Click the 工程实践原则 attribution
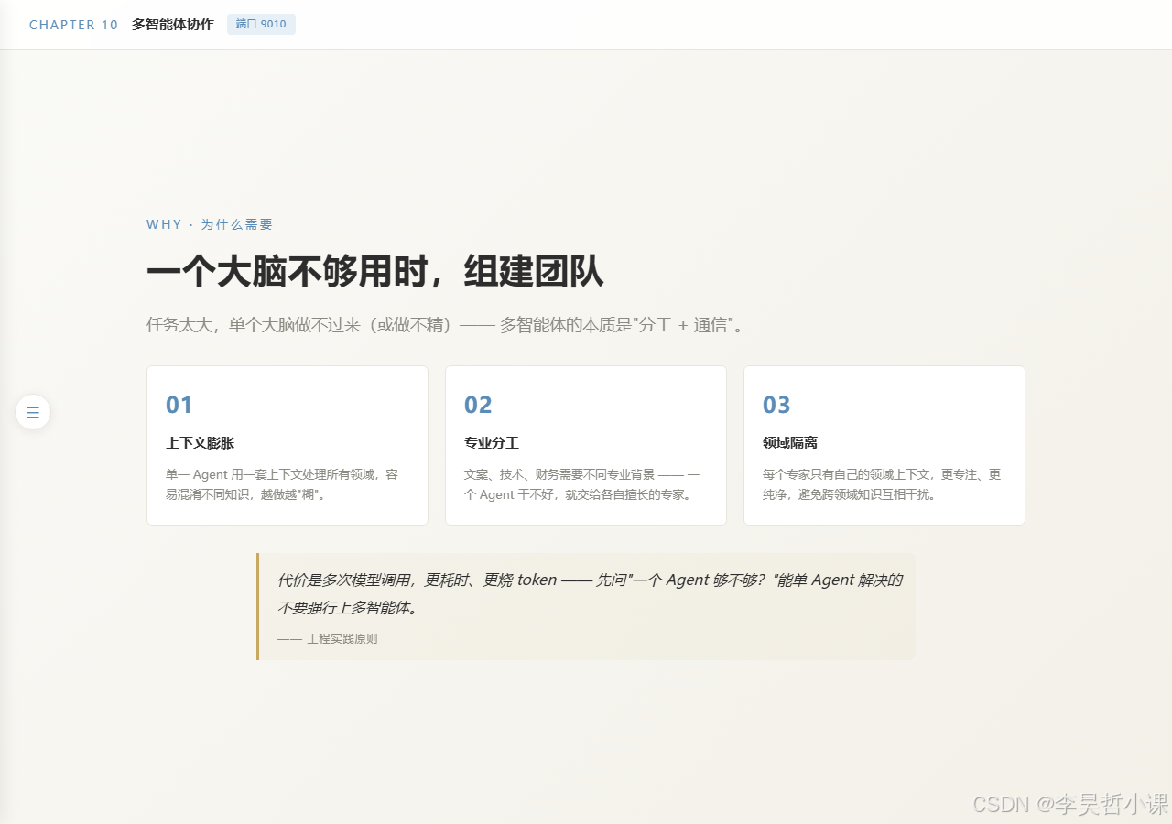Screen dimensions: 1172x824 [328, 639]
